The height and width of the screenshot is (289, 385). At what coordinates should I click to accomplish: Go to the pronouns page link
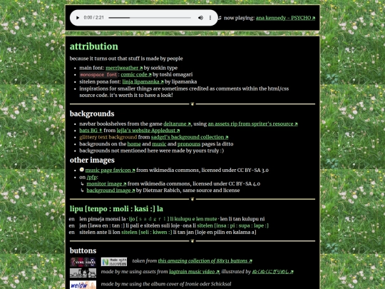pyautogui.click(x=189, y=144)
